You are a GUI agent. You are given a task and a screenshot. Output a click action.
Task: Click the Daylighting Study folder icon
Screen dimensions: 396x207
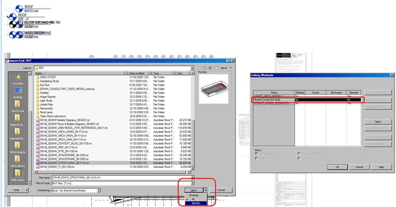pos(38,81)
